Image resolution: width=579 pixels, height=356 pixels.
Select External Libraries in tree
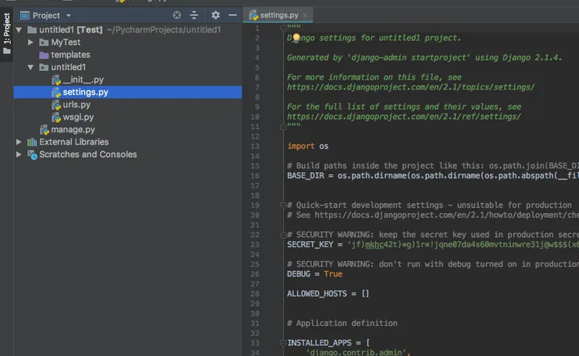click(x=74, y=142)
